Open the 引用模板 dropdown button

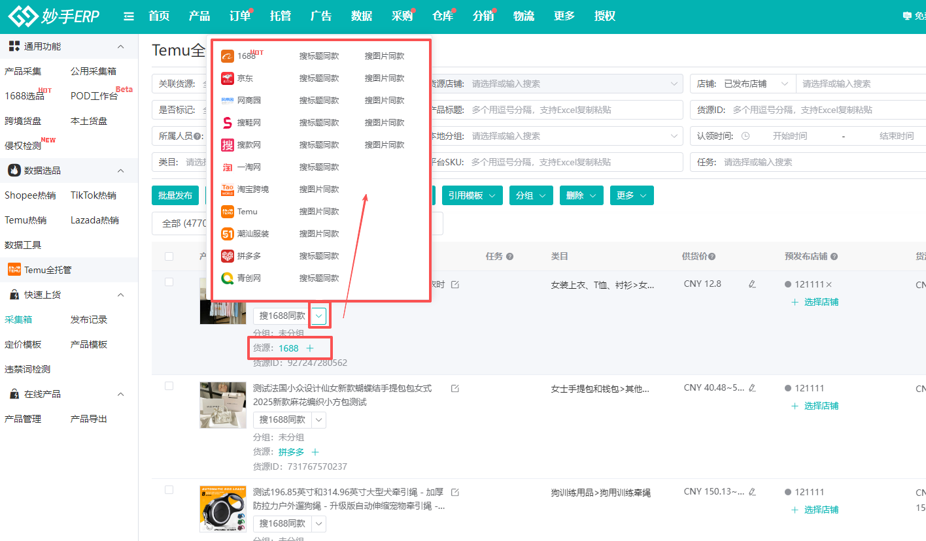tap(472, 195)
